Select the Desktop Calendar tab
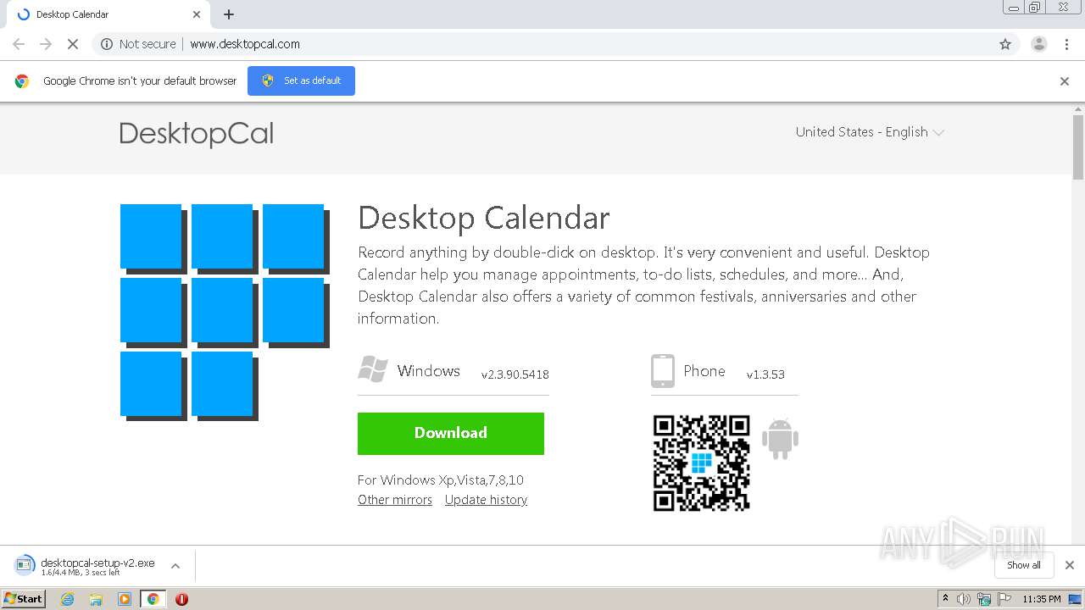 click(108, 14)
